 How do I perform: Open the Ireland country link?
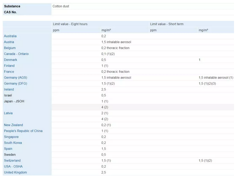(9, 89)
